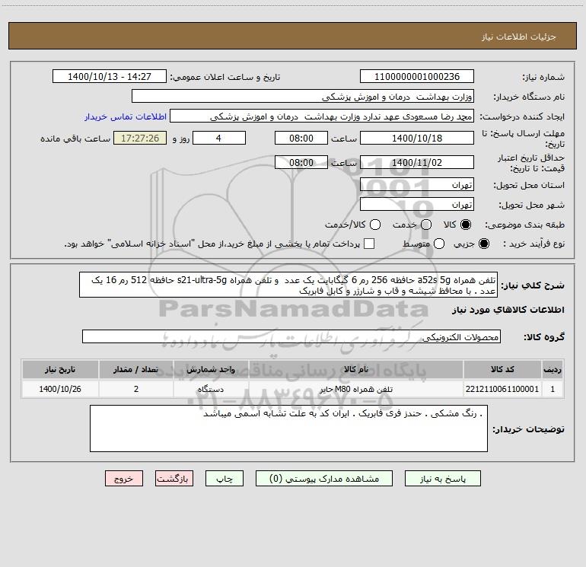Click the page title جزئیات اطلاعات نیاز
The image size is (586, 567).
tap(519, 37)
